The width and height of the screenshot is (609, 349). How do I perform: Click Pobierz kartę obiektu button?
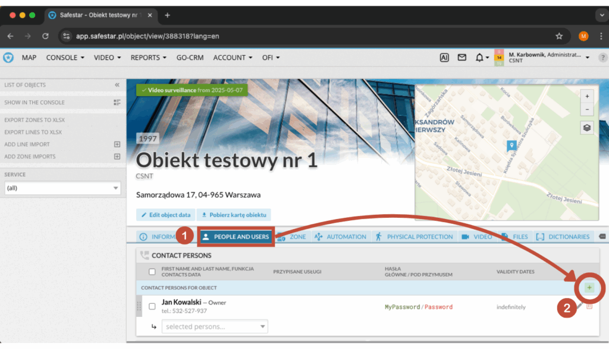click(x=234, y=215)
